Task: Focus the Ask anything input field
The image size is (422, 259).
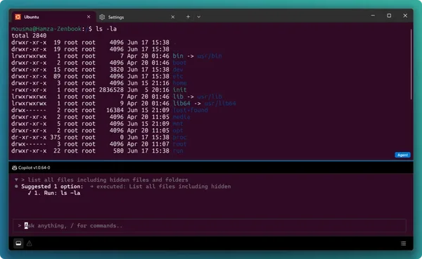Action: pos(210,226)
